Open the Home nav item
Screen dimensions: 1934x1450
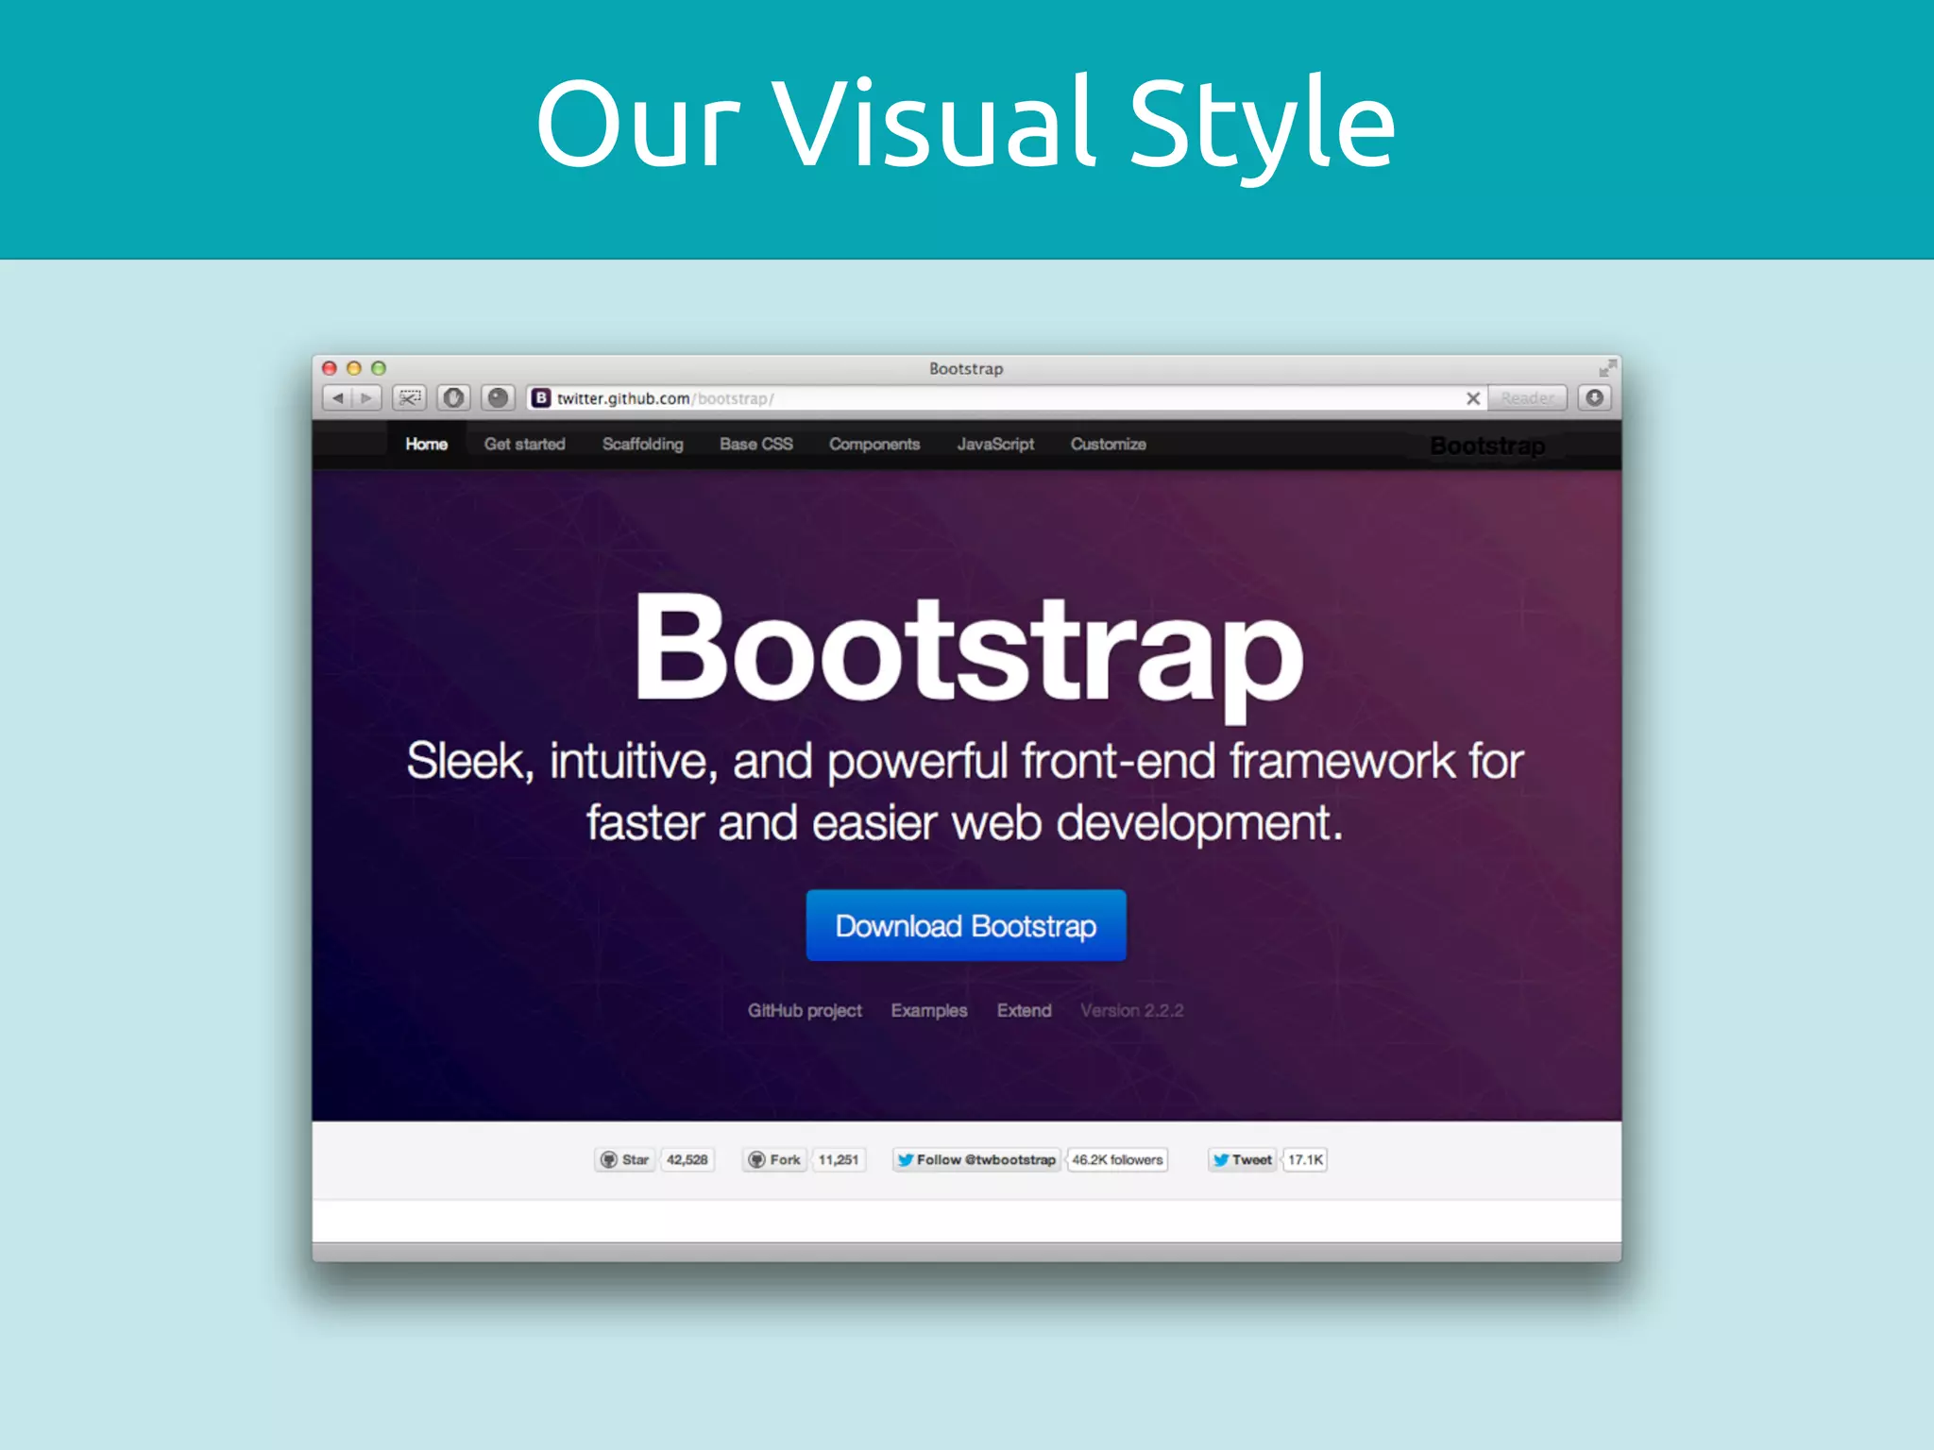(427, 444)
